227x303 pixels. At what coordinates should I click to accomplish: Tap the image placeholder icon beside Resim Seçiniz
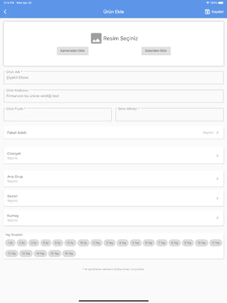[96, 38]
